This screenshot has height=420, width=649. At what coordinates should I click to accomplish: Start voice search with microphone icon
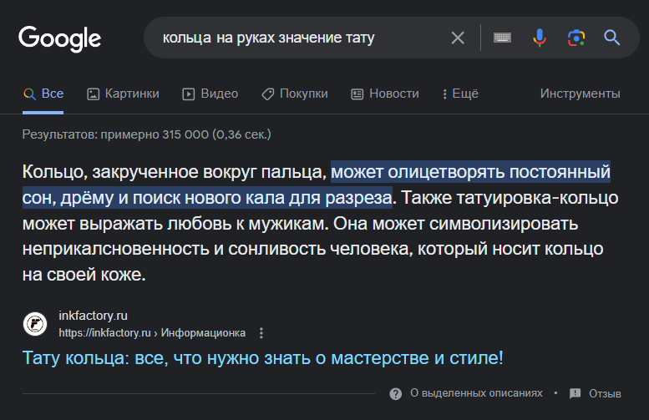tap(540, 38)
